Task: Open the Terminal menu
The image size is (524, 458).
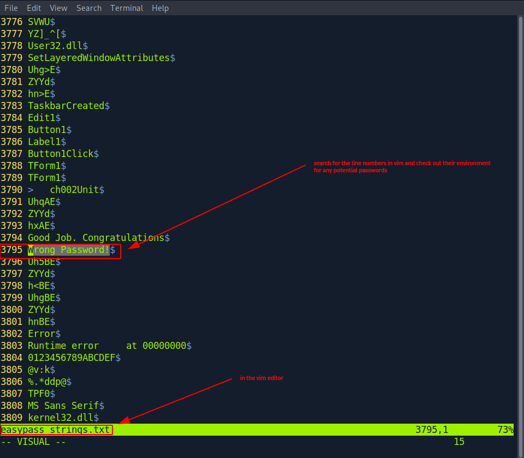Action: click(x=126, y=8)
